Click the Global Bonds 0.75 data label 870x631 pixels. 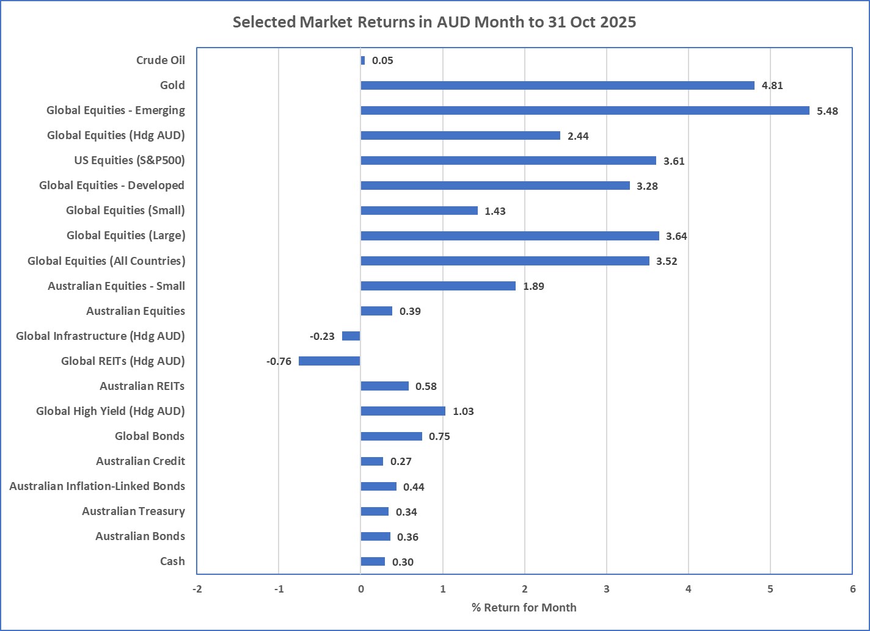439,437
